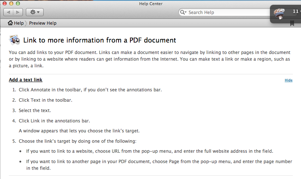Click the gear icon in toolbar
301x179 pixels.
point(33,12)
